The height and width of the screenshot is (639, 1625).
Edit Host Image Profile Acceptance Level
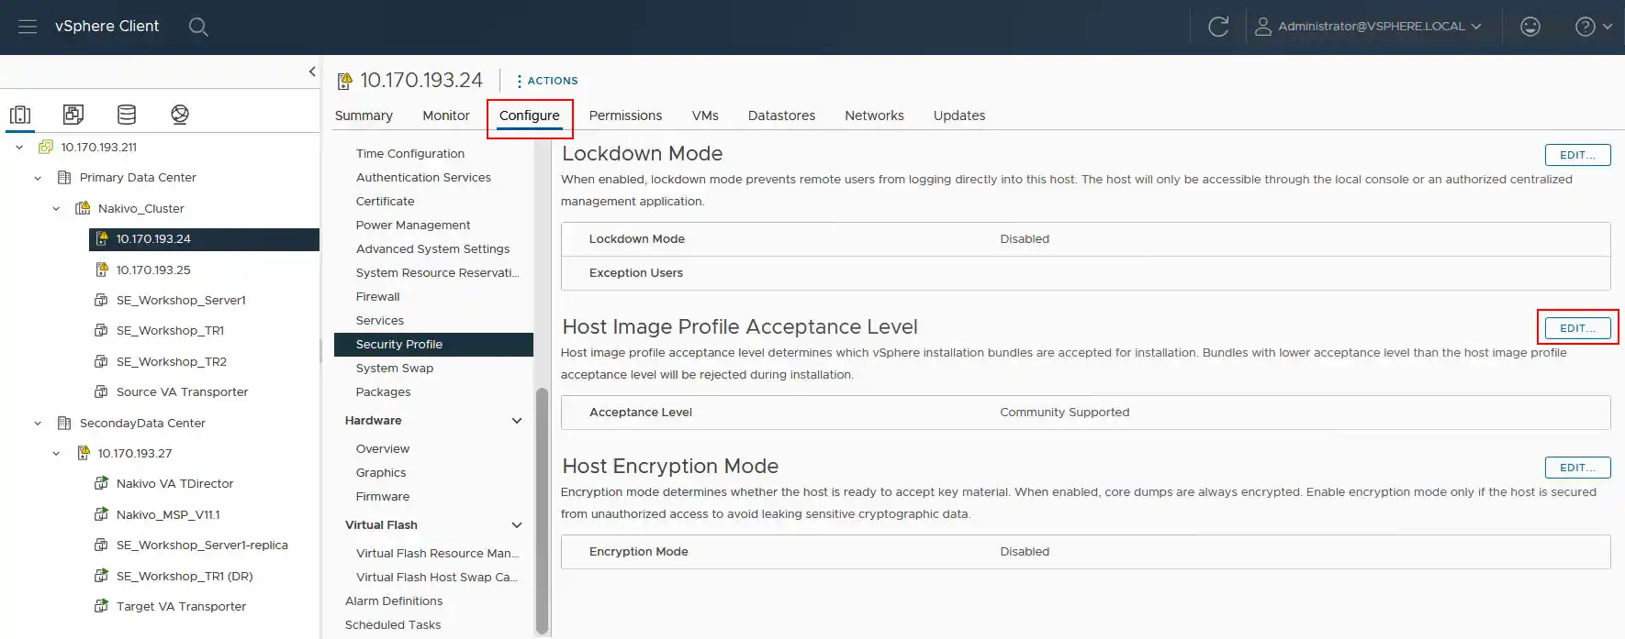pos(1577,328)
